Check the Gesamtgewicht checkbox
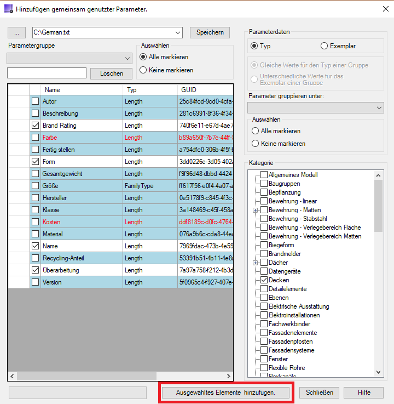 (35, 174)
